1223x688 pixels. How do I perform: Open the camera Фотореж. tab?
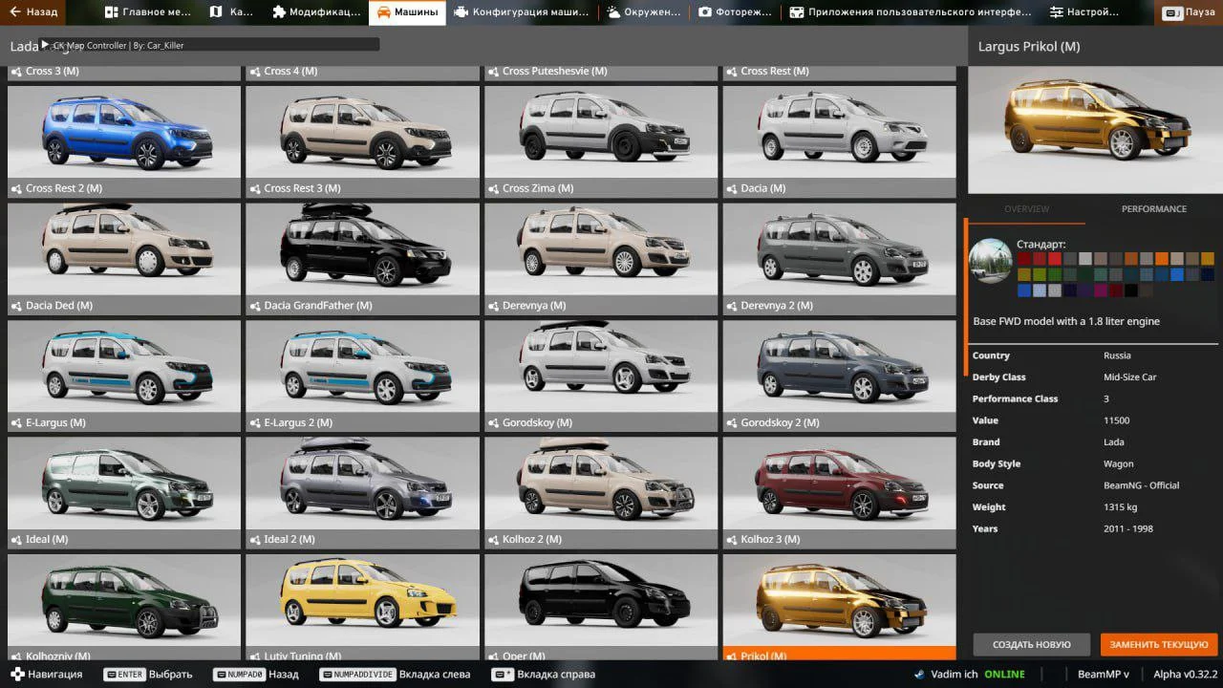coord(733,12)
